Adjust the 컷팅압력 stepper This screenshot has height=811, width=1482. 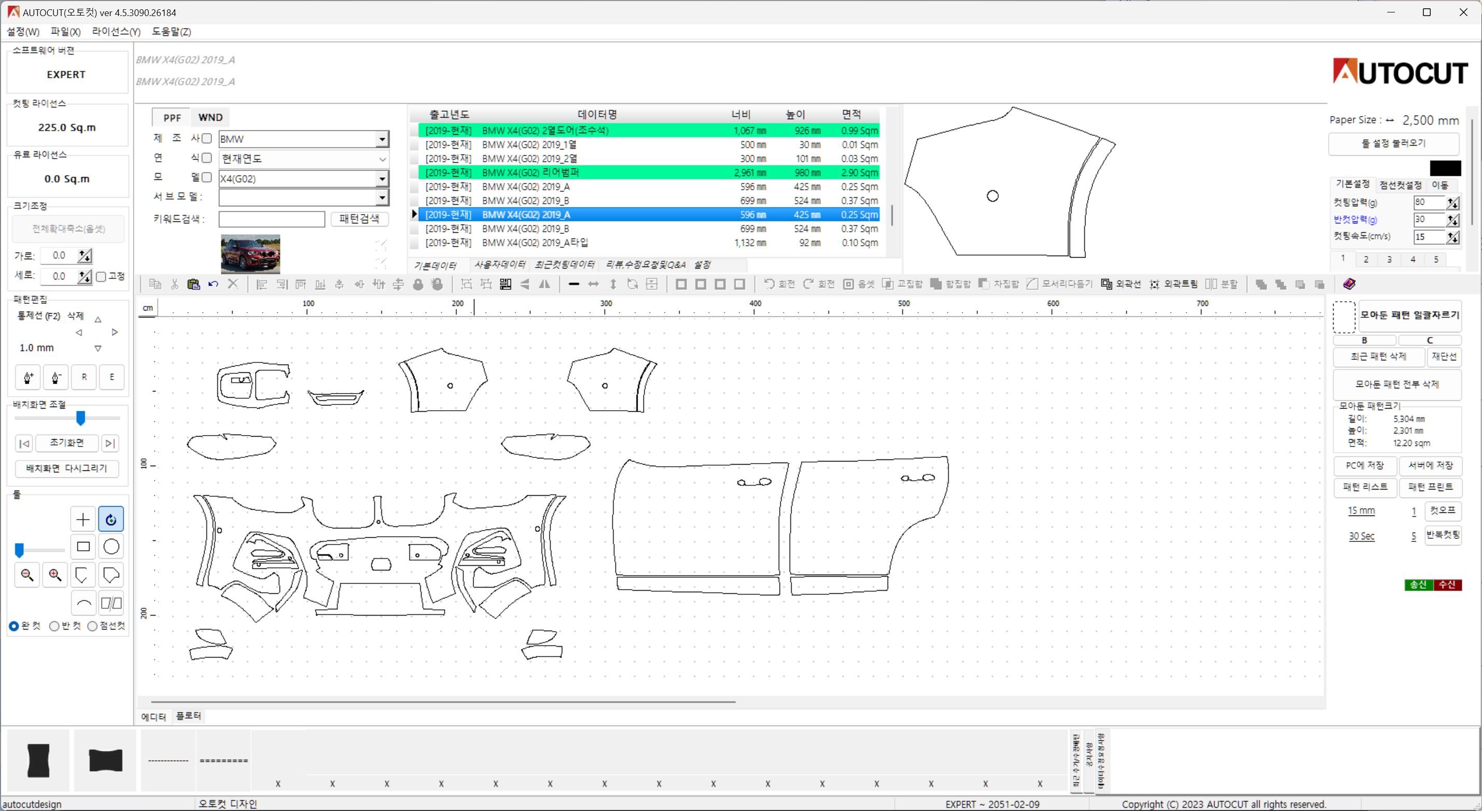(x=1452, y=203)
